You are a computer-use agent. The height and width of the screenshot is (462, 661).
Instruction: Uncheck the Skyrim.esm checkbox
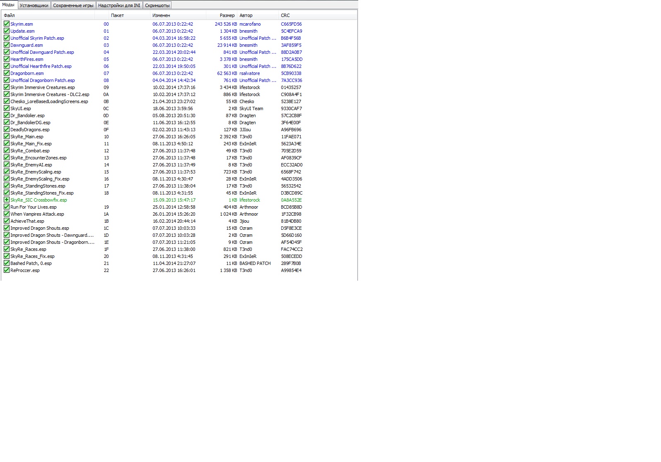pyautogui.click(x=7, y=24)
